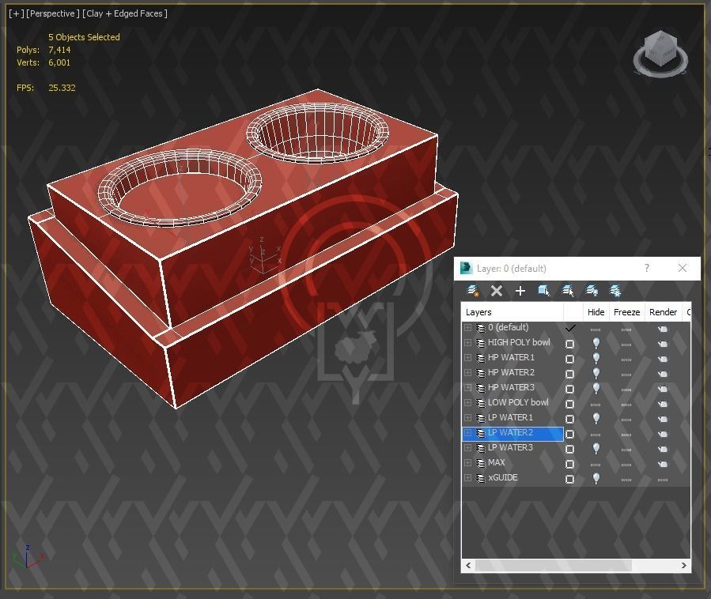Expand the LOW POLY bowl layer
The height and width of the screenshot is (599, 711).
tap(467, 402)
